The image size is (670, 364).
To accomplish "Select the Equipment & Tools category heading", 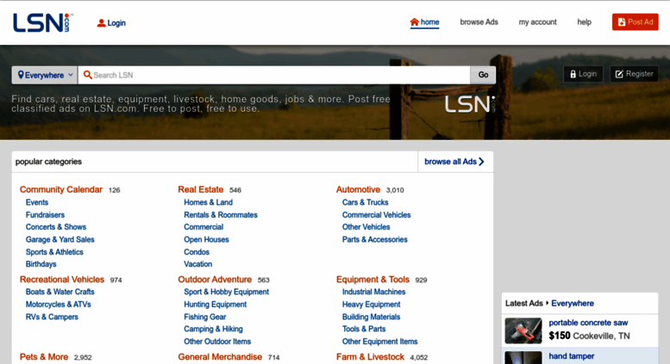I will click(373, 280).
